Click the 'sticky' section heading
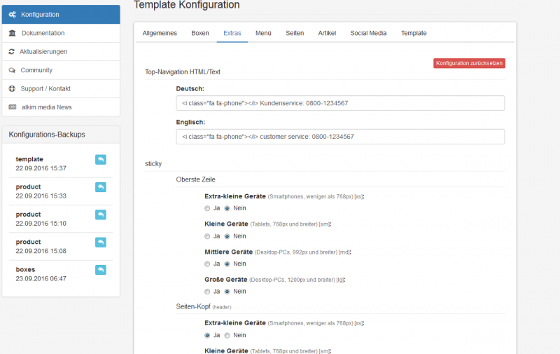This screenshot has height=354, width=560. 153,164
